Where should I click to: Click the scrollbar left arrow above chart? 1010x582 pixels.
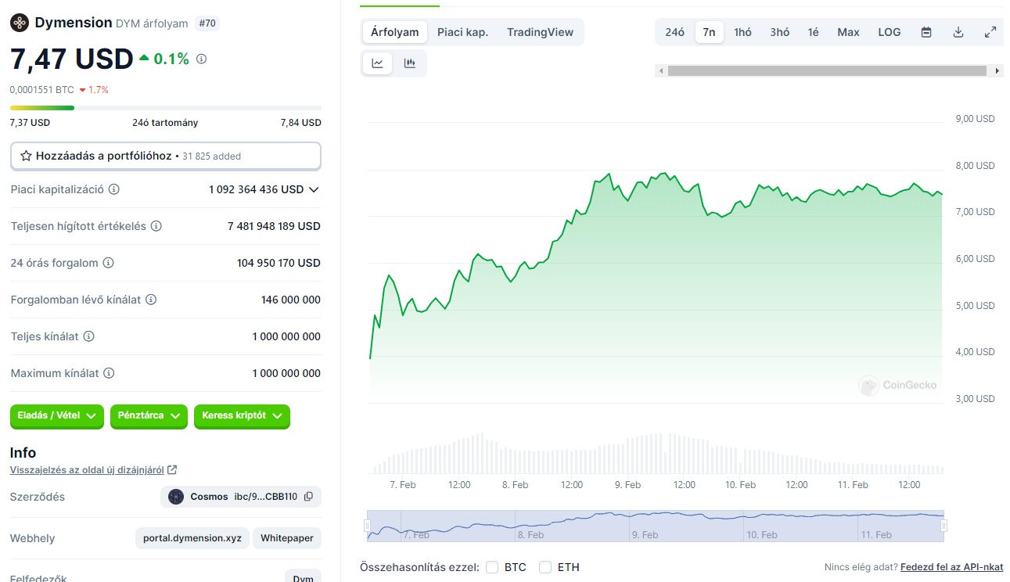pos(661,70)
